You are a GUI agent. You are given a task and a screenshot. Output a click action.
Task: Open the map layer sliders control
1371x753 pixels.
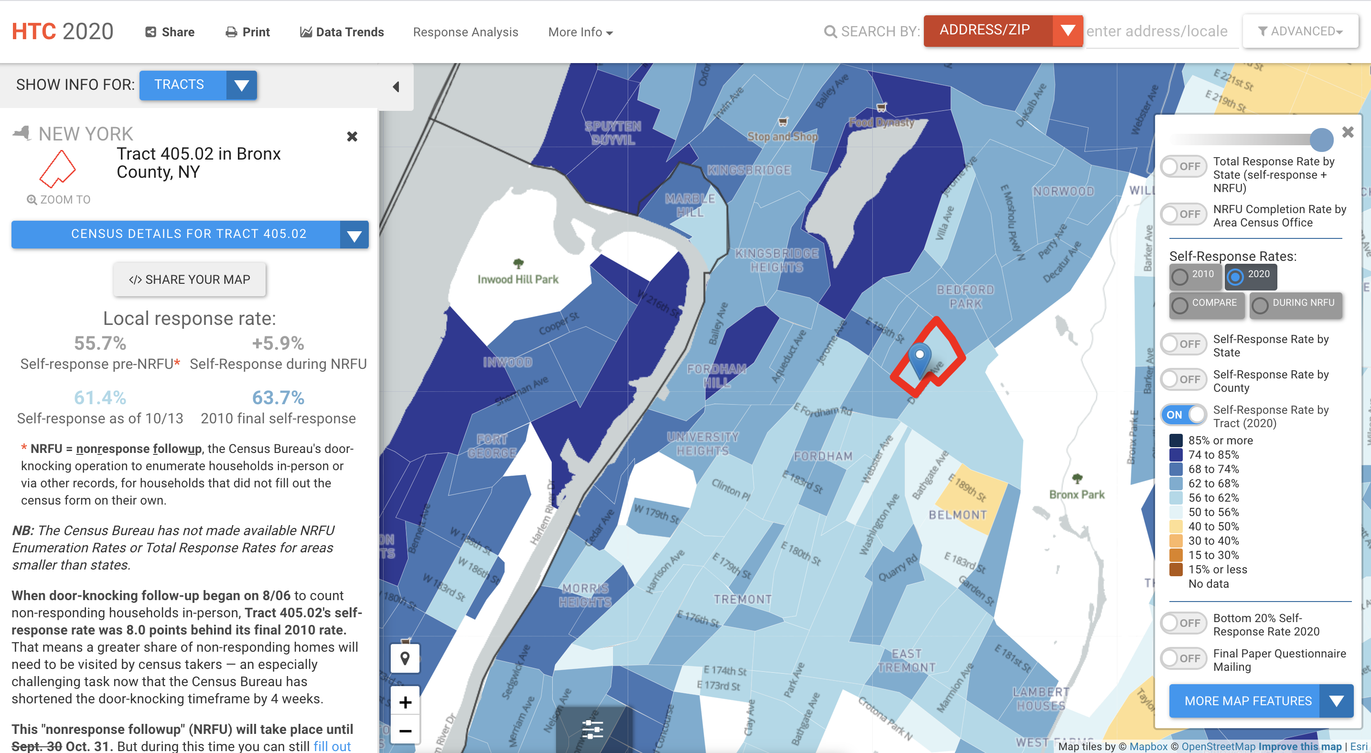click(x=592, y=730)
